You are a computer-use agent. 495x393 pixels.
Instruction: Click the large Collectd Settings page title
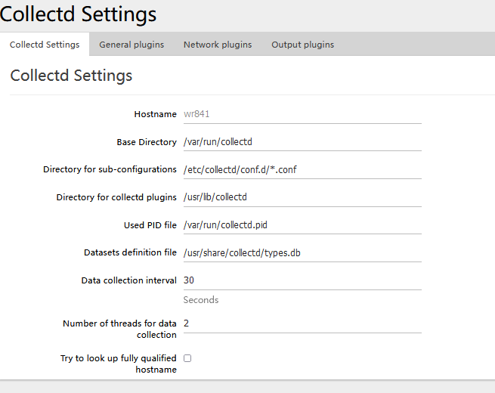tap(78, 14)
